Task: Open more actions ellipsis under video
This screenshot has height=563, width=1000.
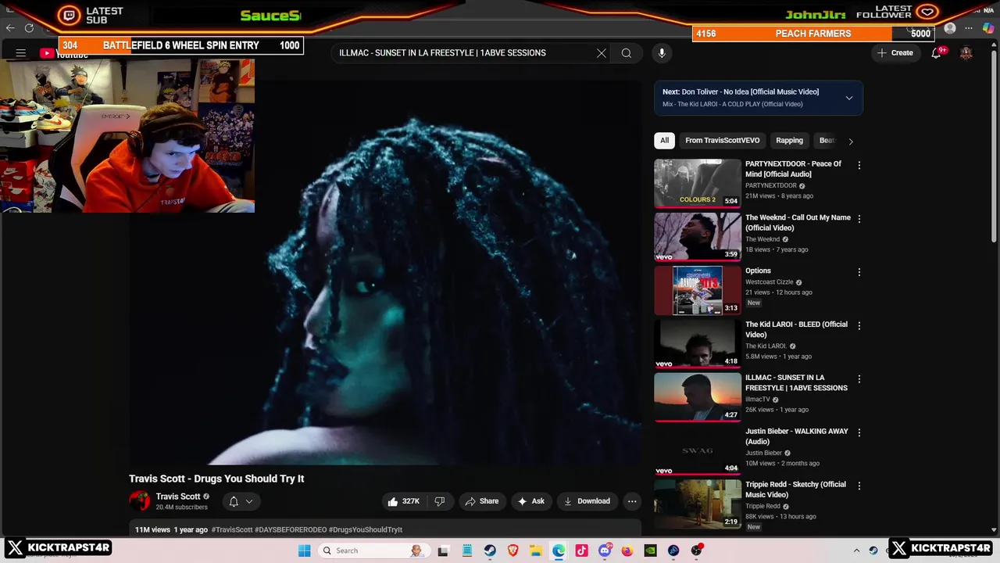Action: pos(632,501)
